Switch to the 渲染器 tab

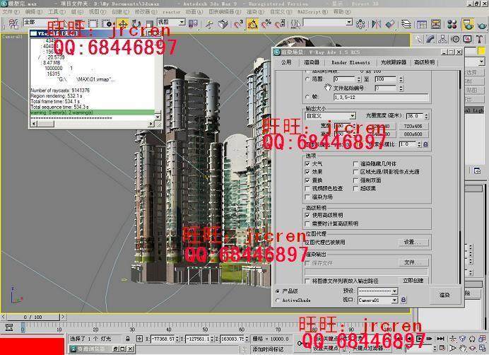(x=312, y=62)
